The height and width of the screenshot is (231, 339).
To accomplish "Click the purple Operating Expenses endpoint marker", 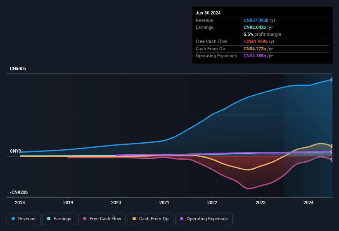I will 332,151.
